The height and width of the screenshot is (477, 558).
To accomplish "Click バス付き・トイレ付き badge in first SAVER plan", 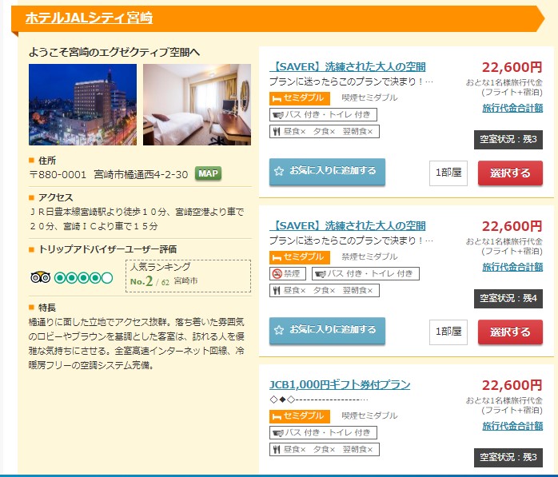I will tap(323, 114).
